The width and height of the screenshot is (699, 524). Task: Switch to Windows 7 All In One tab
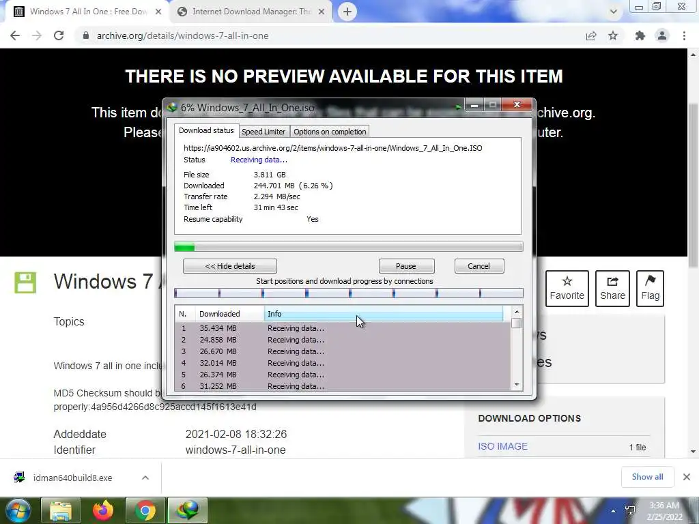pos(88,12)
